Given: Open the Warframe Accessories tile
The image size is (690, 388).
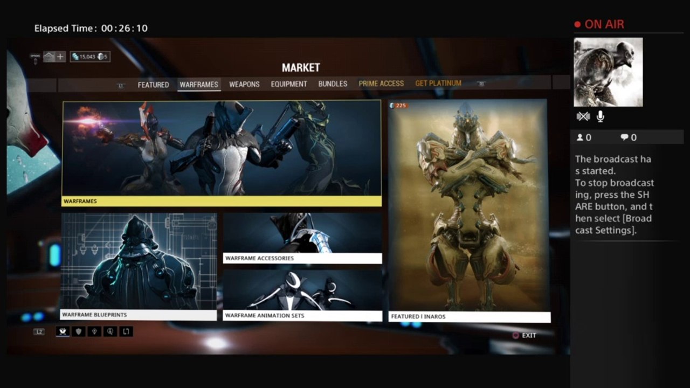Looking at the screenshot, I should (302, 238).
